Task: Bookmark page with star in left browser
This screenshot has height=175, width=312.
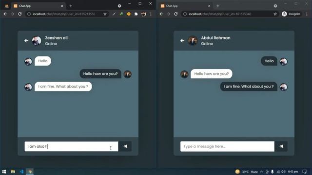Action: pyautogui.click(x=105, y=14)
